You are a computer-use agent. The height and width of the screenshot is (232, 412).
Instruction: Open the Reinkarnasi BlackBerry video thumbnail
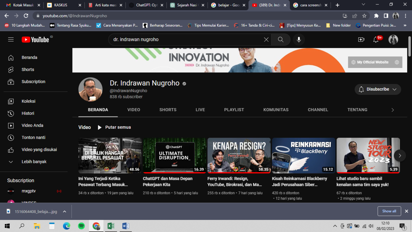[304, 156]
